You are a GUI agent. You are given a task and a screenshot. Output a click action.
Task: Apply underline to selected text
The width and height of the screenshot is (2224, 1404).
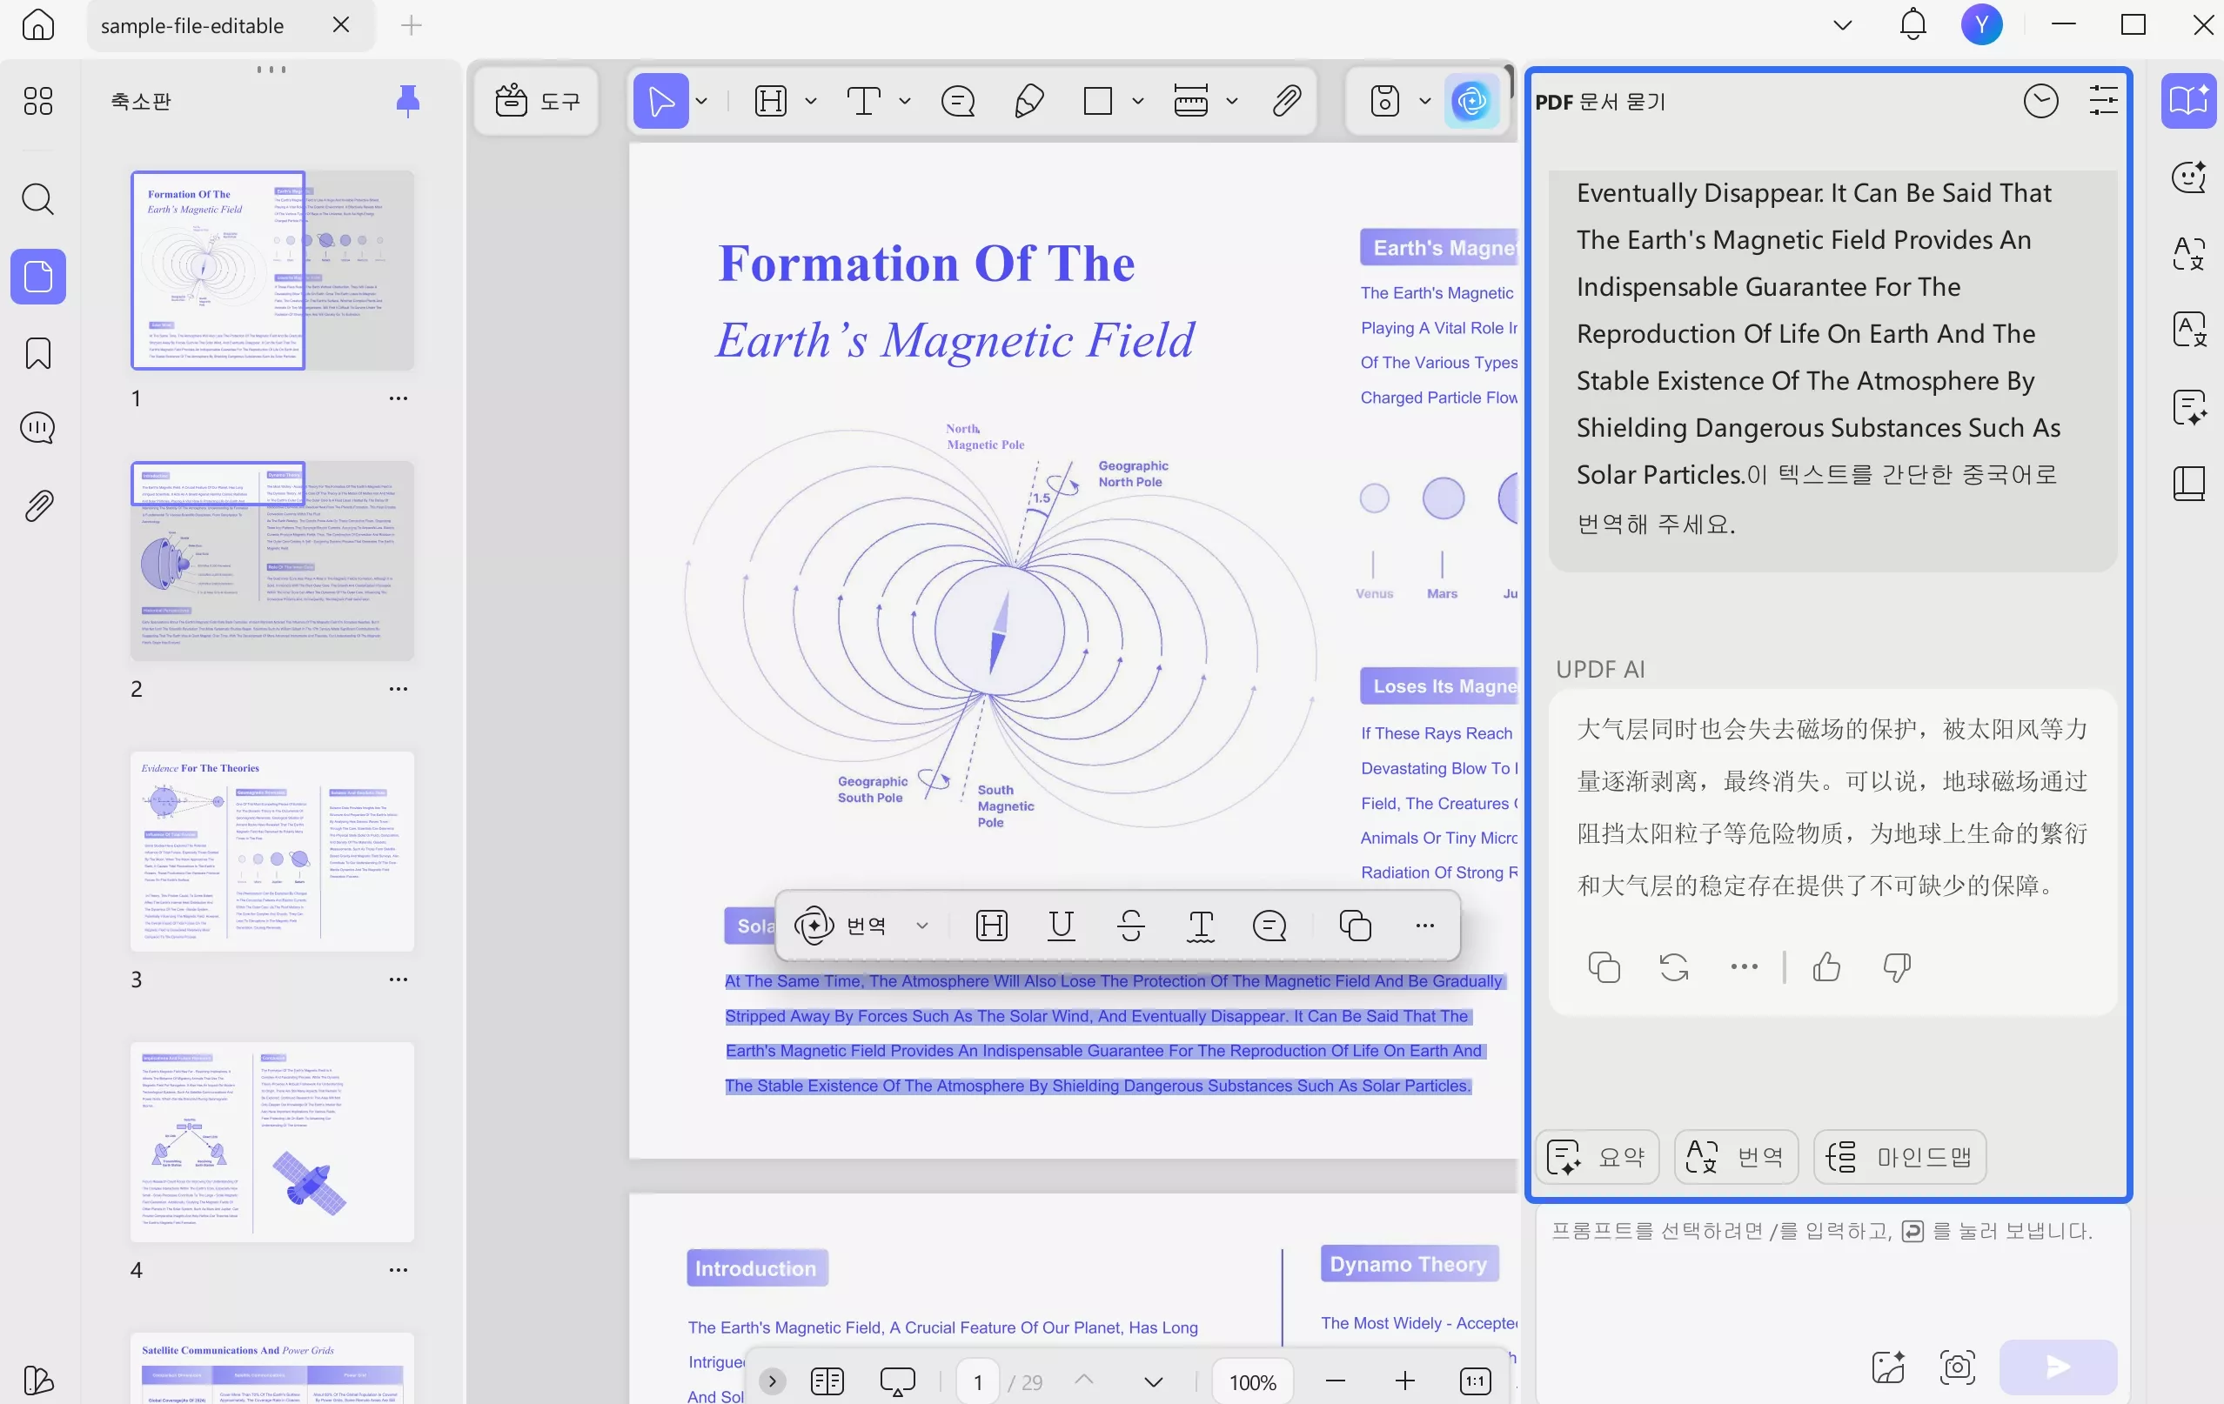(x=1062, y=925)
